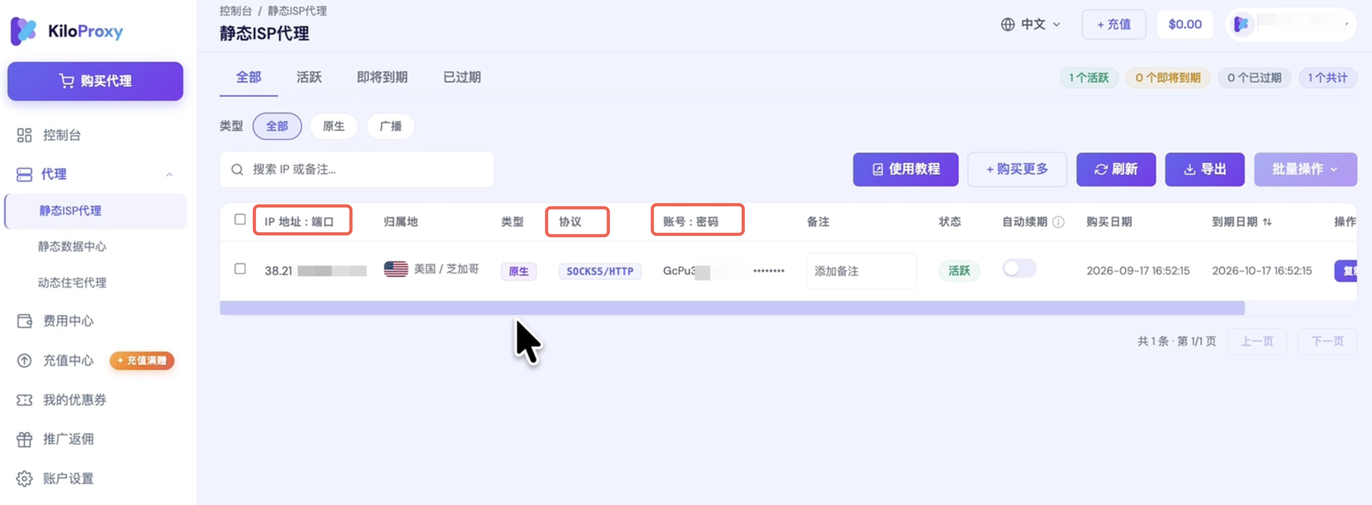
Task: Click the shopping cart Buy Proxy button
Action: (95, 81)
